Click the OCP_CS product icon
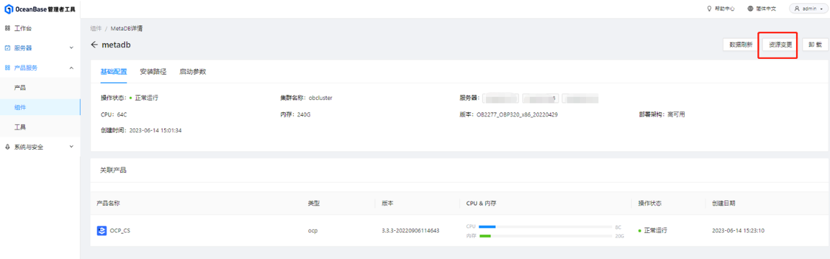Image resolution: width=830 pixels, height=259 pixels. click(101, 230)
